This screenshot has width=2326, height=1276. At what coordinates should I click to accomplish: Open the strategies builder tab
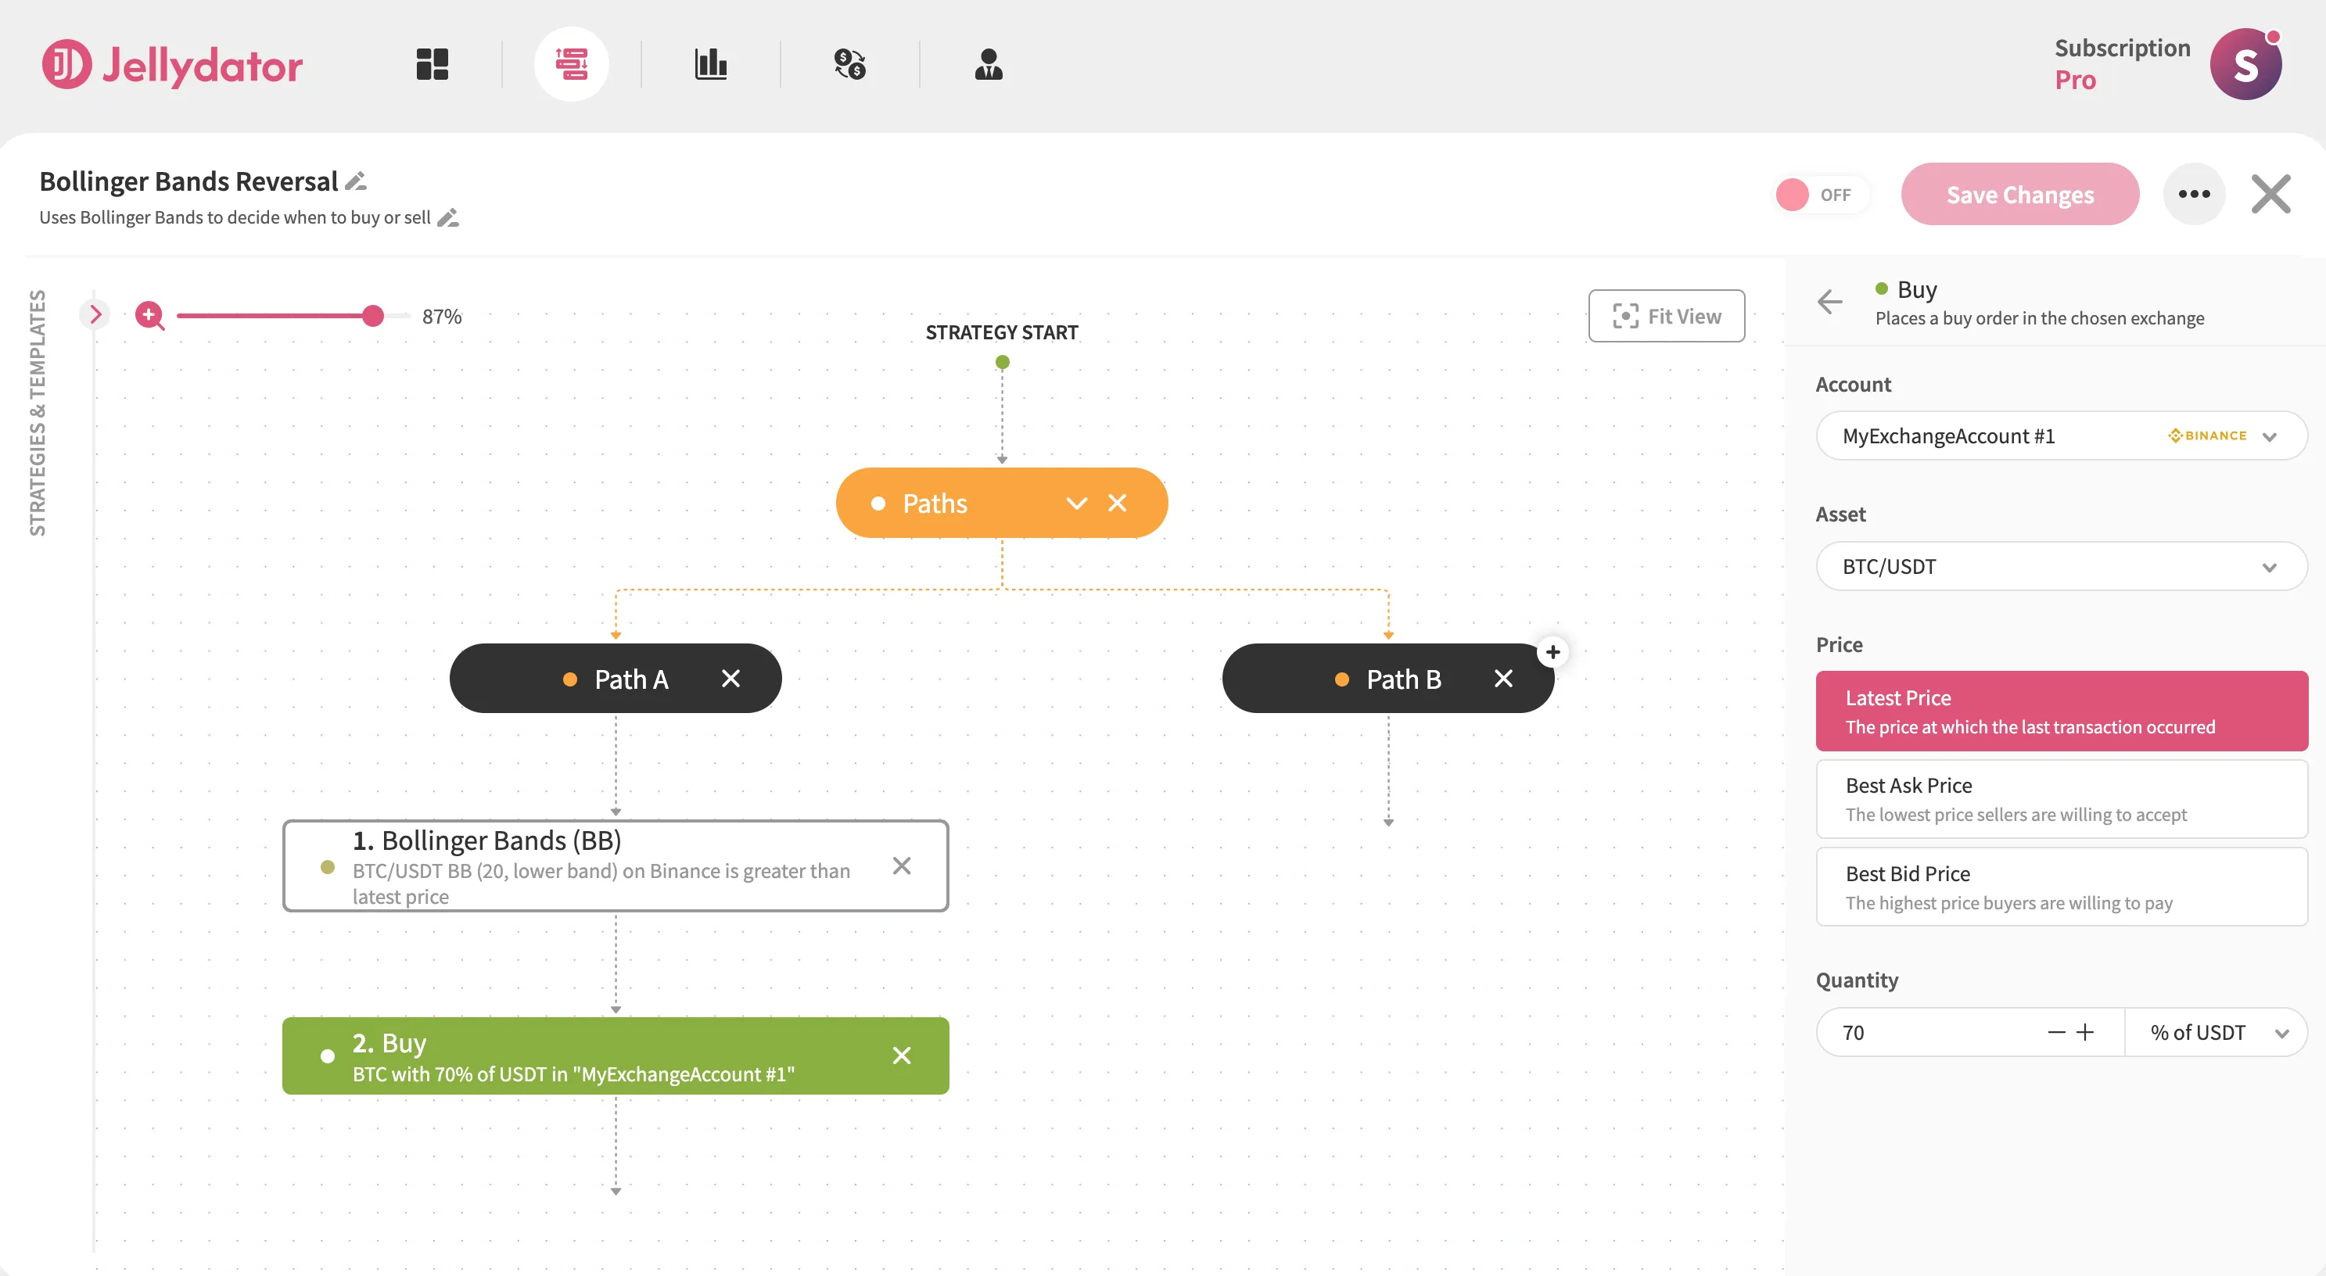coord(571,64)
